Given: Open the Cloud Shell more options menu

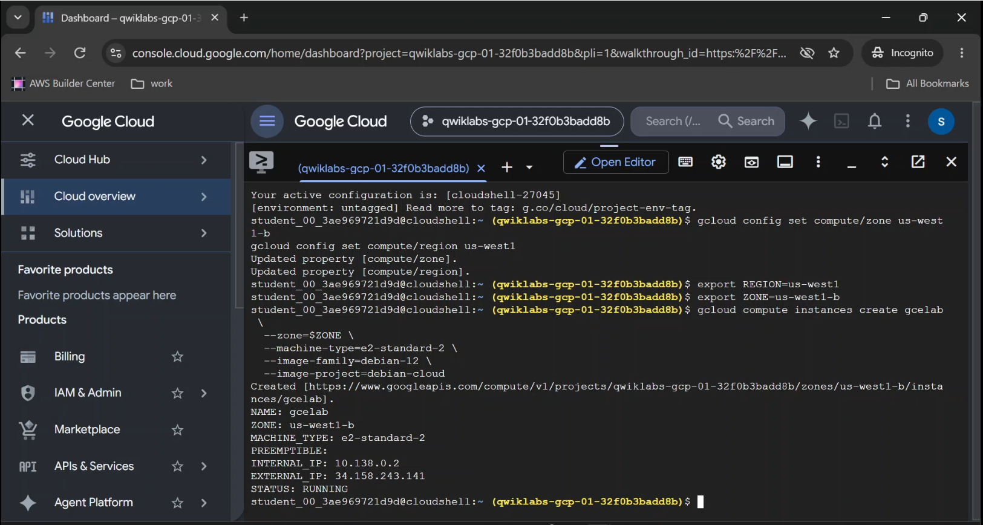Looking at the screenshot, I should 818,161.
